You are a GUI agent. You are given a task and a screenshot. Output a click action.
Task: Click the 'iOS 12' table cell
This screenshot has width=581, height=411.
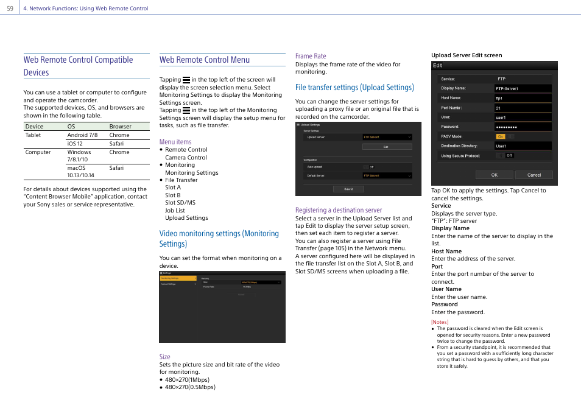coord(75,144)
